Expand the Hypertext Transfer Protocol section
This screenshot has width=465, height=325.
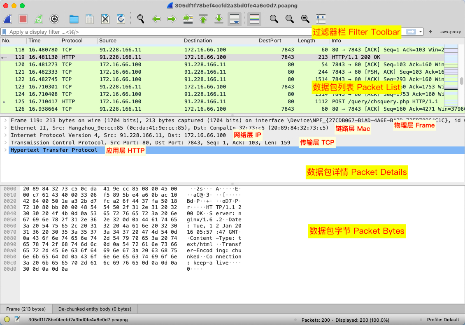[5, 150]
